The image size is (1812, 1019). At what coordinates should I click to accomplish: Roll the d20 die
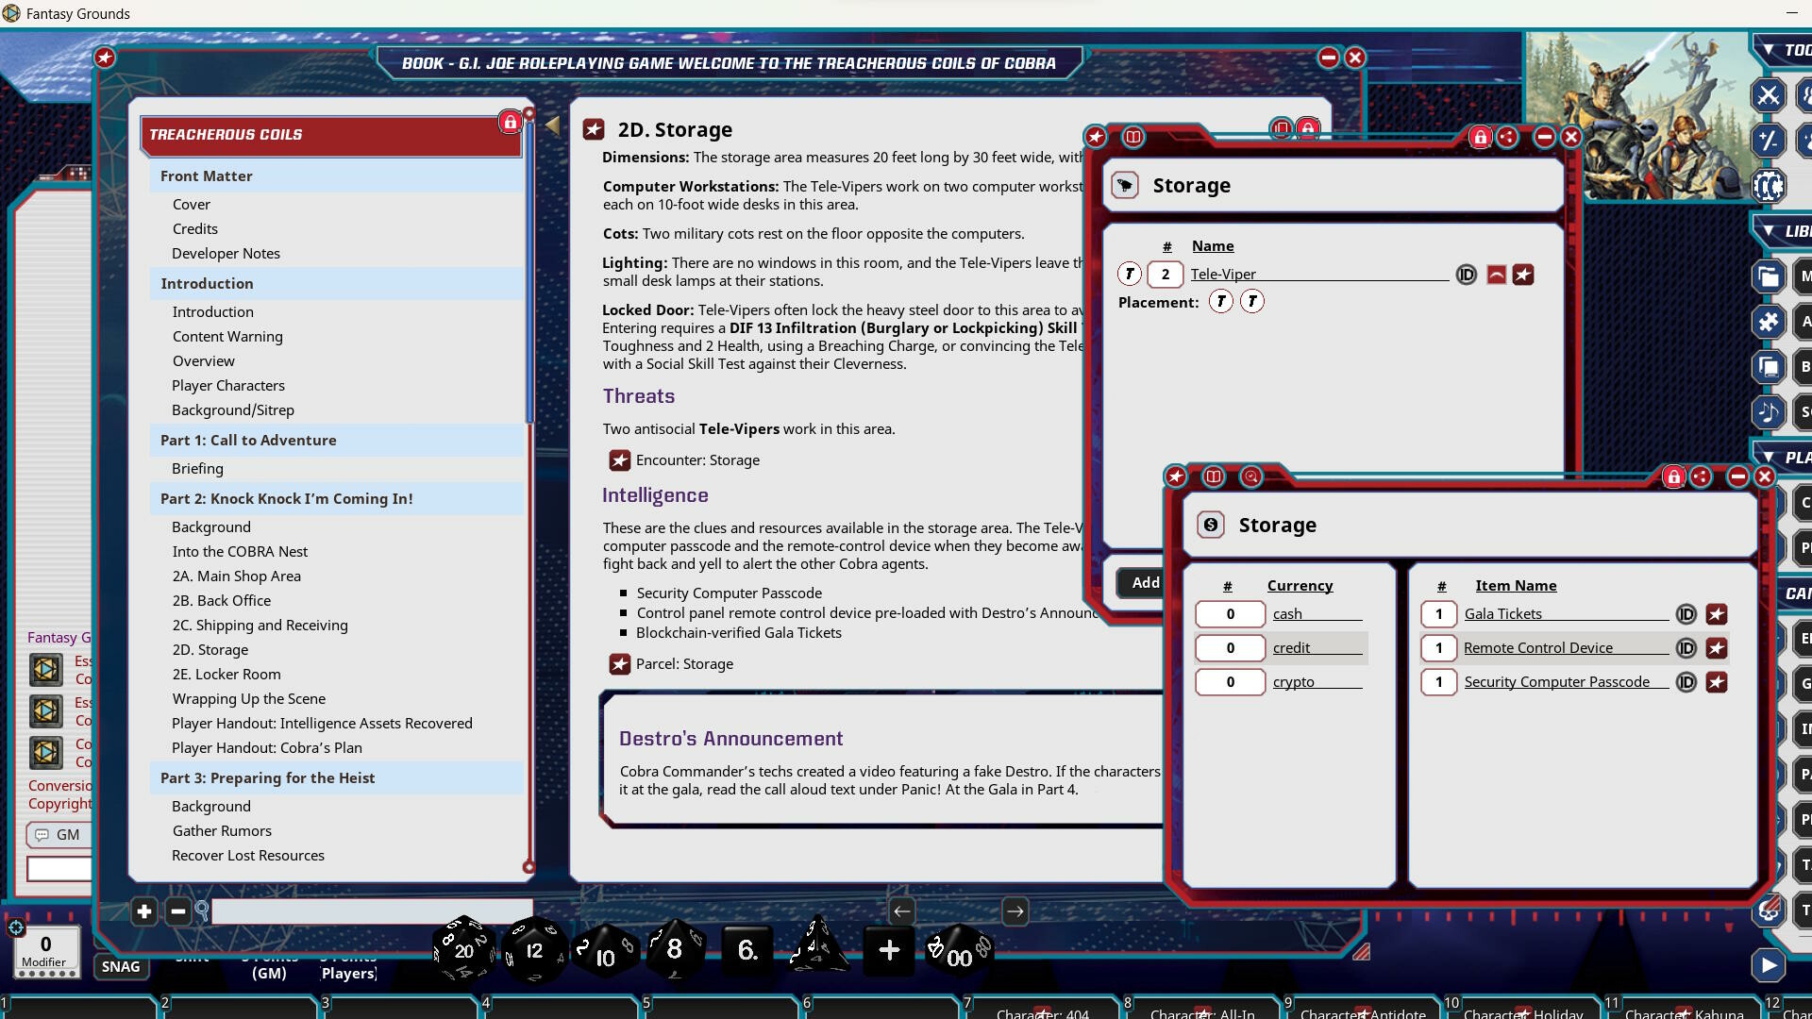point(463,949)
